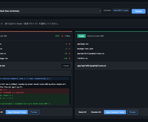Click the added line containing border-slate-200 className
The height and width of the screenshot is (122, 148).
point(35,104)
